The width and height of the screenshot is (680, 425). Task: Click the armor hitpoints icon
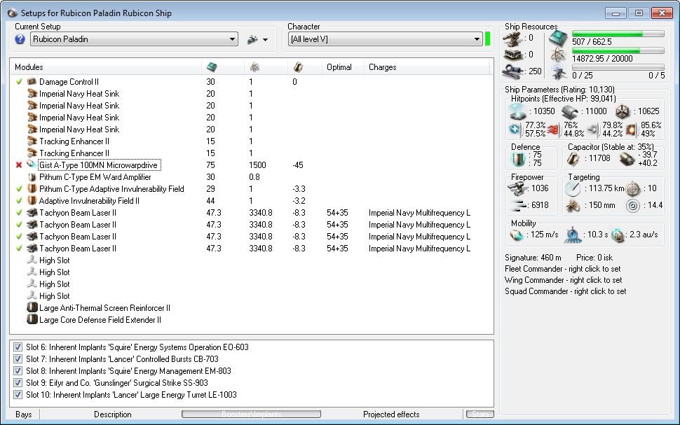point(569,111)
